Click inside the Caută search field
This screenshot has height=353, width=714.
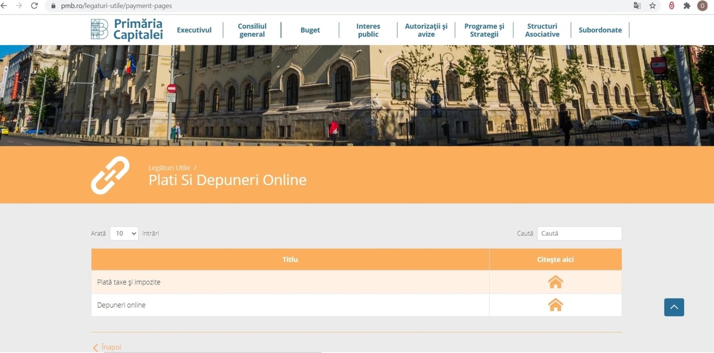[579, 233]
